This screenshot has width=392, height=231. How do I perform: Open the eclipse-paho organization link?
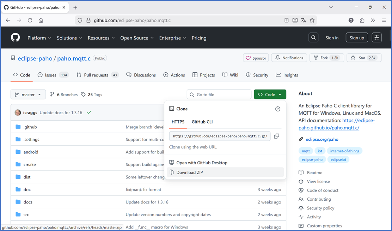pos(35,58)
